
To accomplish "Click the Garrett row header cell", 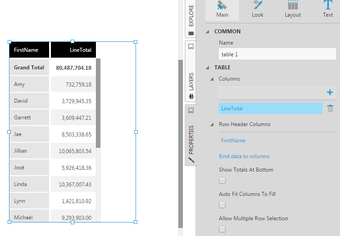I will (29, 118).
